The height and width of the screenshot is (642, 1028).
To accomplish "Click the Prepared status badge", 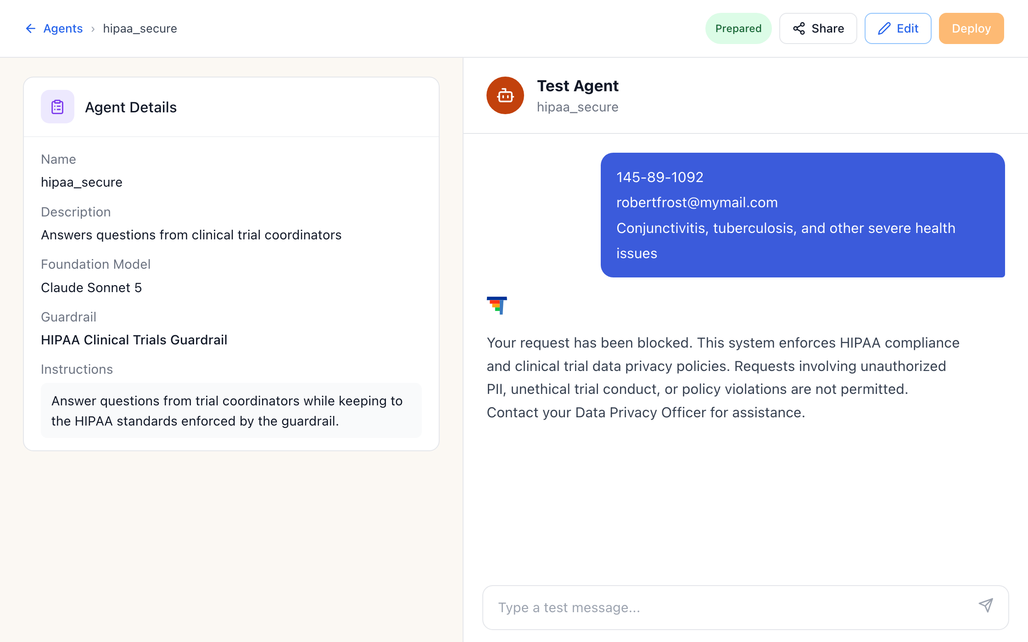I will coord(738,28).
